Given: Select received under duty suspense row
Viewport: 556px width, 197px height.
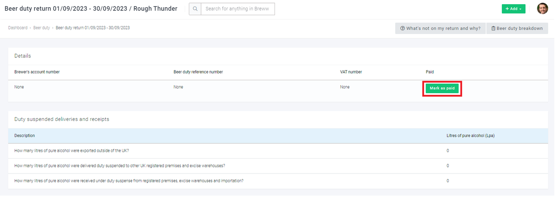Looking at the screenshot, I should point(278,181).
